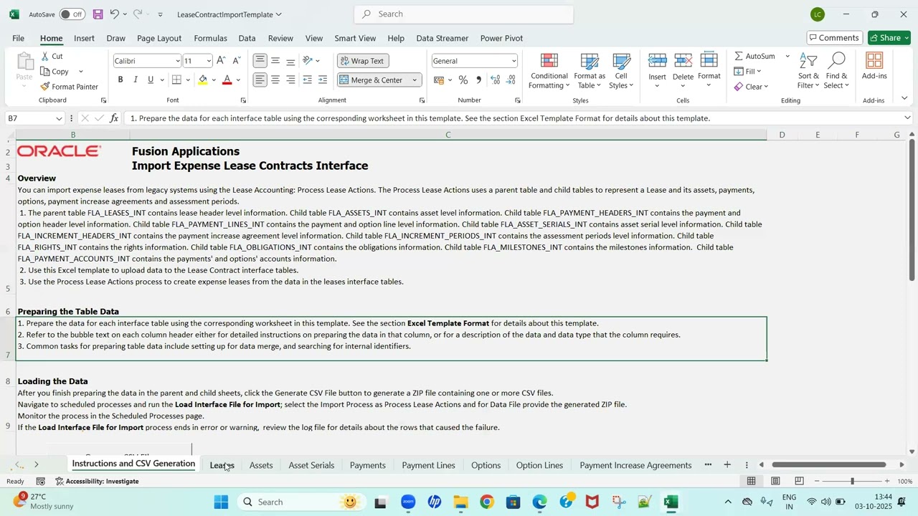Open the Copy dropdown arrow
Screen dimensions: 918x516
[80, 72]
